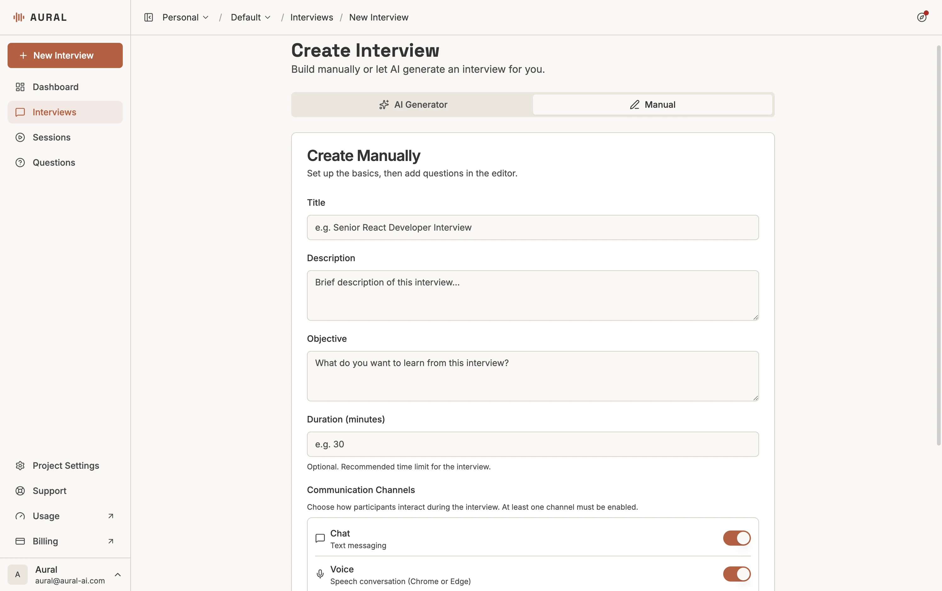This screenshot has height=591, width=942.
Task: Click the Communication Channels heading
Action: click(360, 490)
